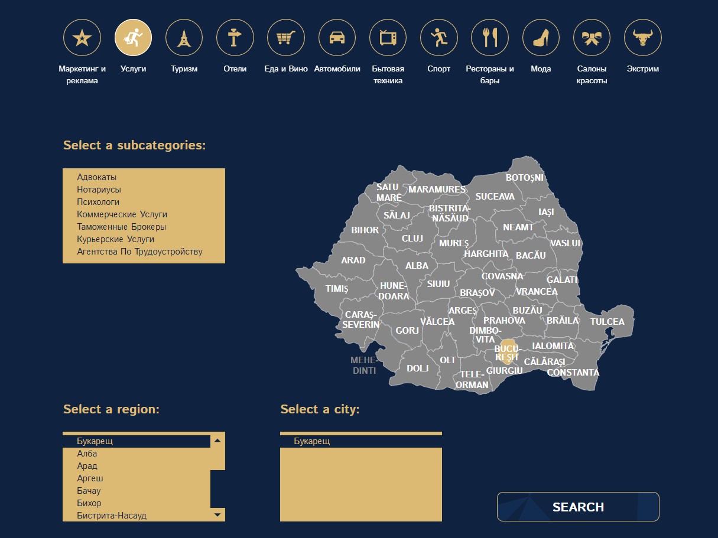Select the car Automobiles category icon
The image size is (718, 538).
click(x=337, y=38)
